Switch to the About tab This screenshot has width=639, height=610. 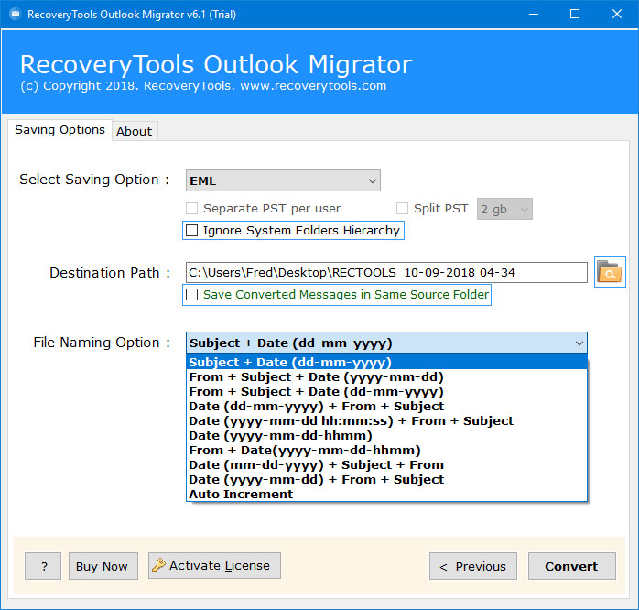(x=134, y=131)
